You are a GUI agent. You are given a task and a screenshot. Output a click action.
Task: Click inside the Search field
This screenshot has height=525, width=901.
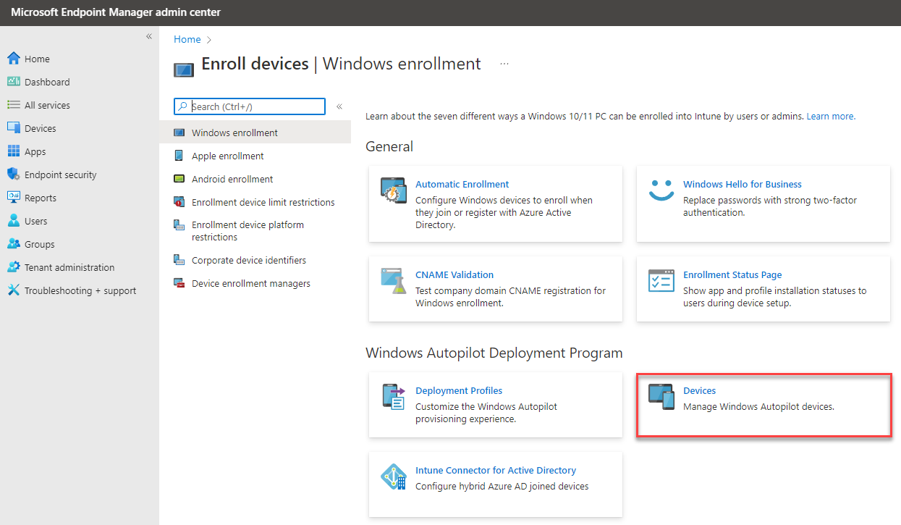(x=249, y=106)
